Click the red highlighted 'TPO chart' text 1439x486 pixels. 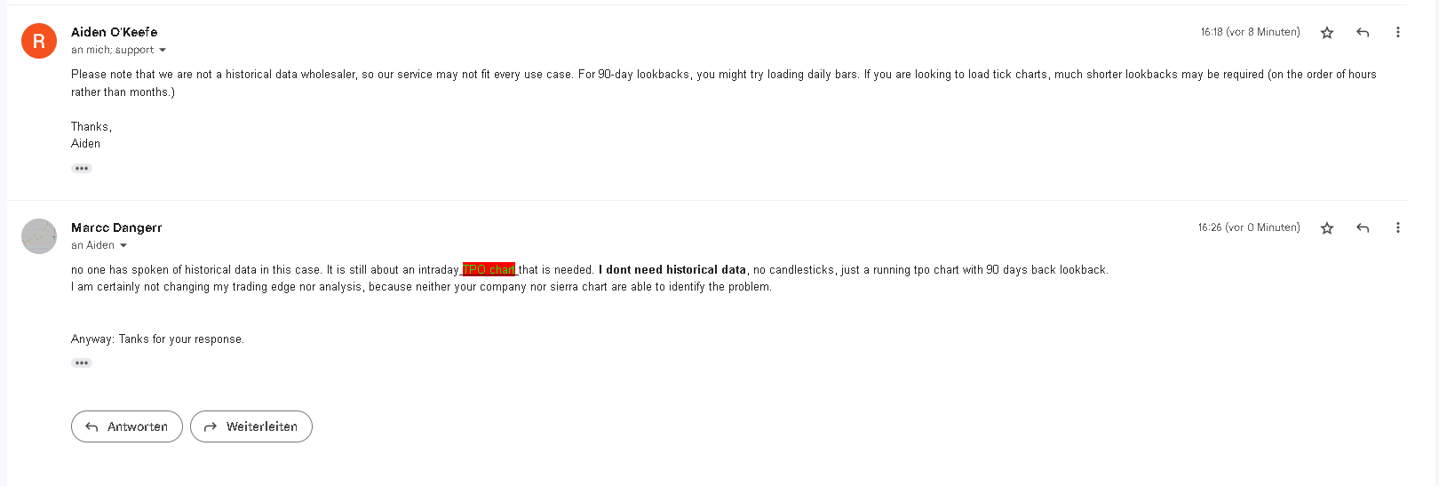click(x=489, y=269)
